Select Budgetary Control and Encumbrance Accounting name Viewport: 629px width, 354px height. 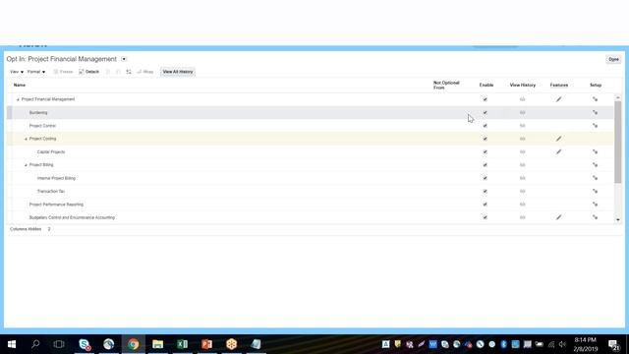(72, 217)
